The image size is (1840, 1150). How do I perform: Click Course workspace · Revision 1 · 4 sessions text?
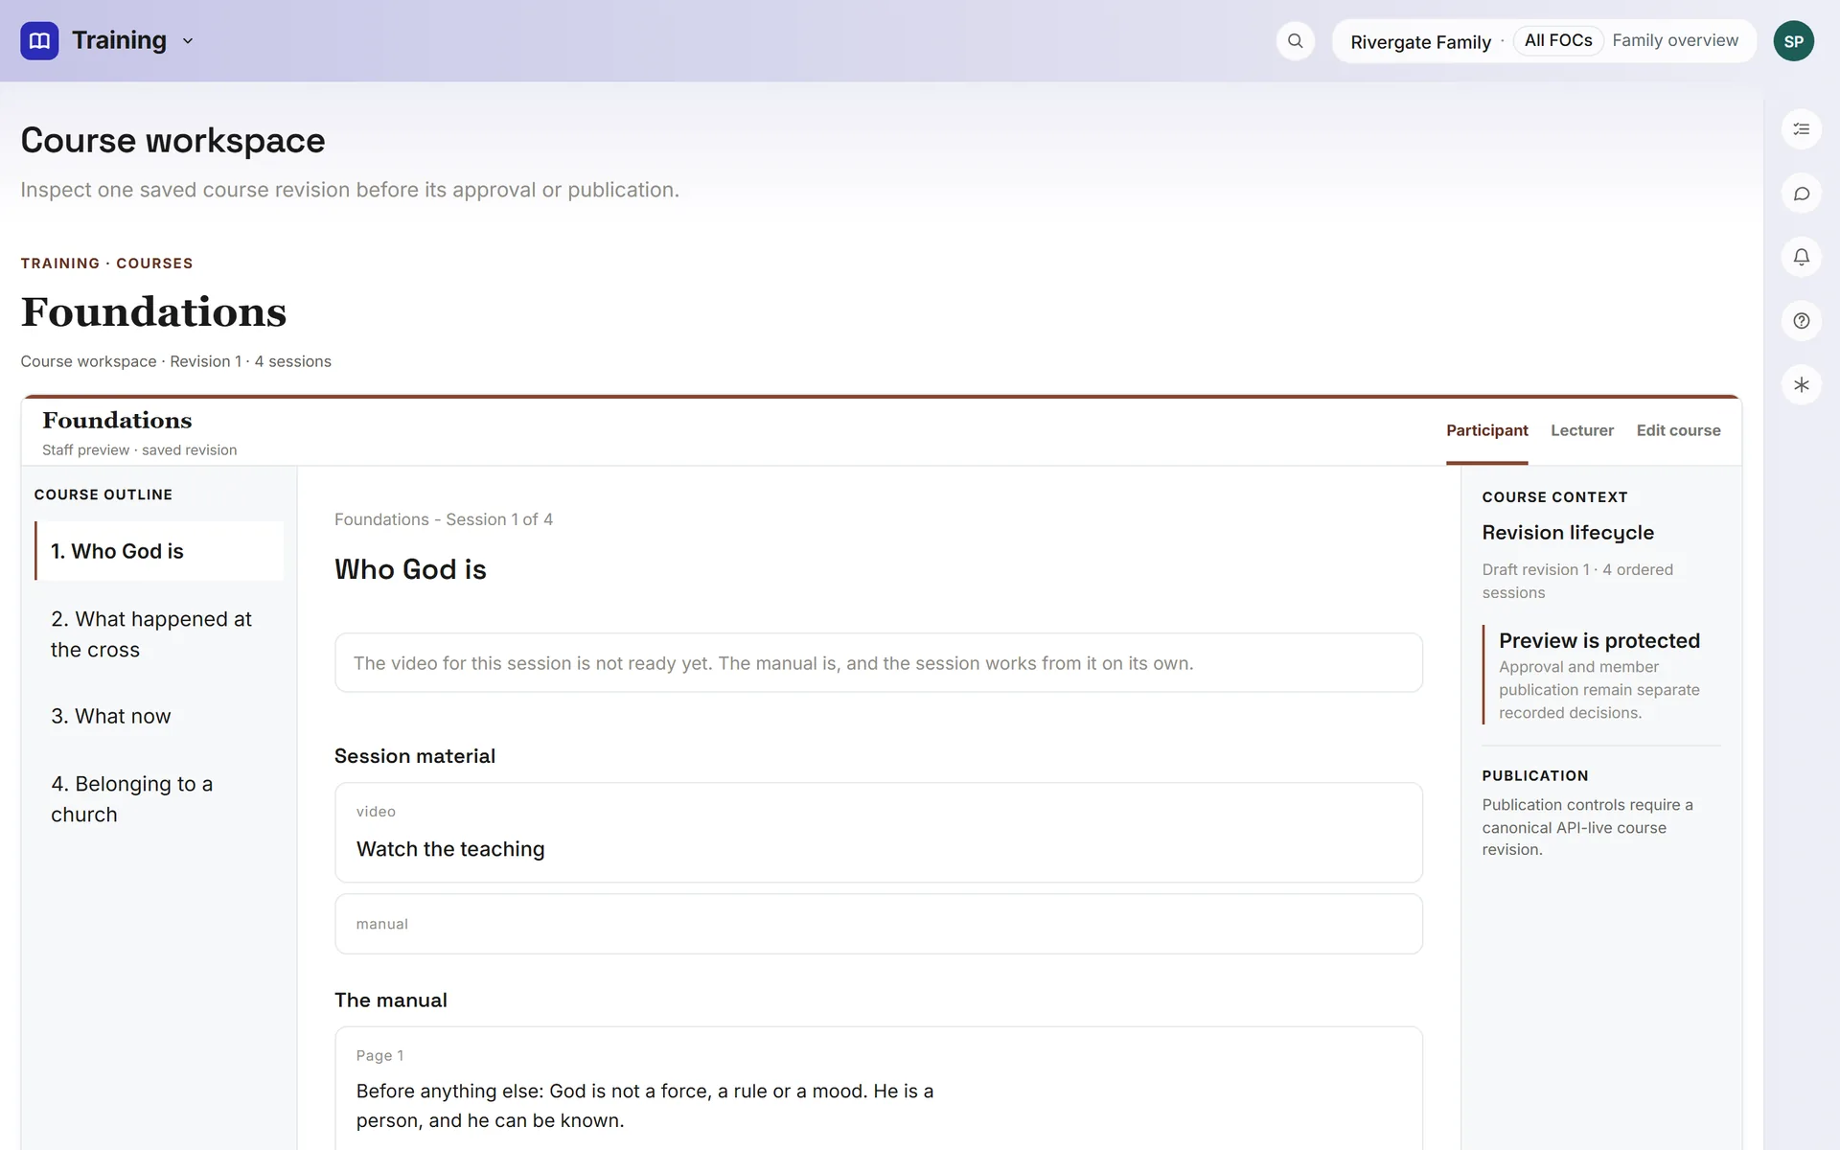pos(175,361)
